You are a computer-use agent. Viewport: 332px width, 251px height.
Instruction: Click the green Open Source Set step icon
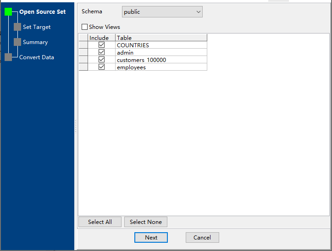click(8, 12)
